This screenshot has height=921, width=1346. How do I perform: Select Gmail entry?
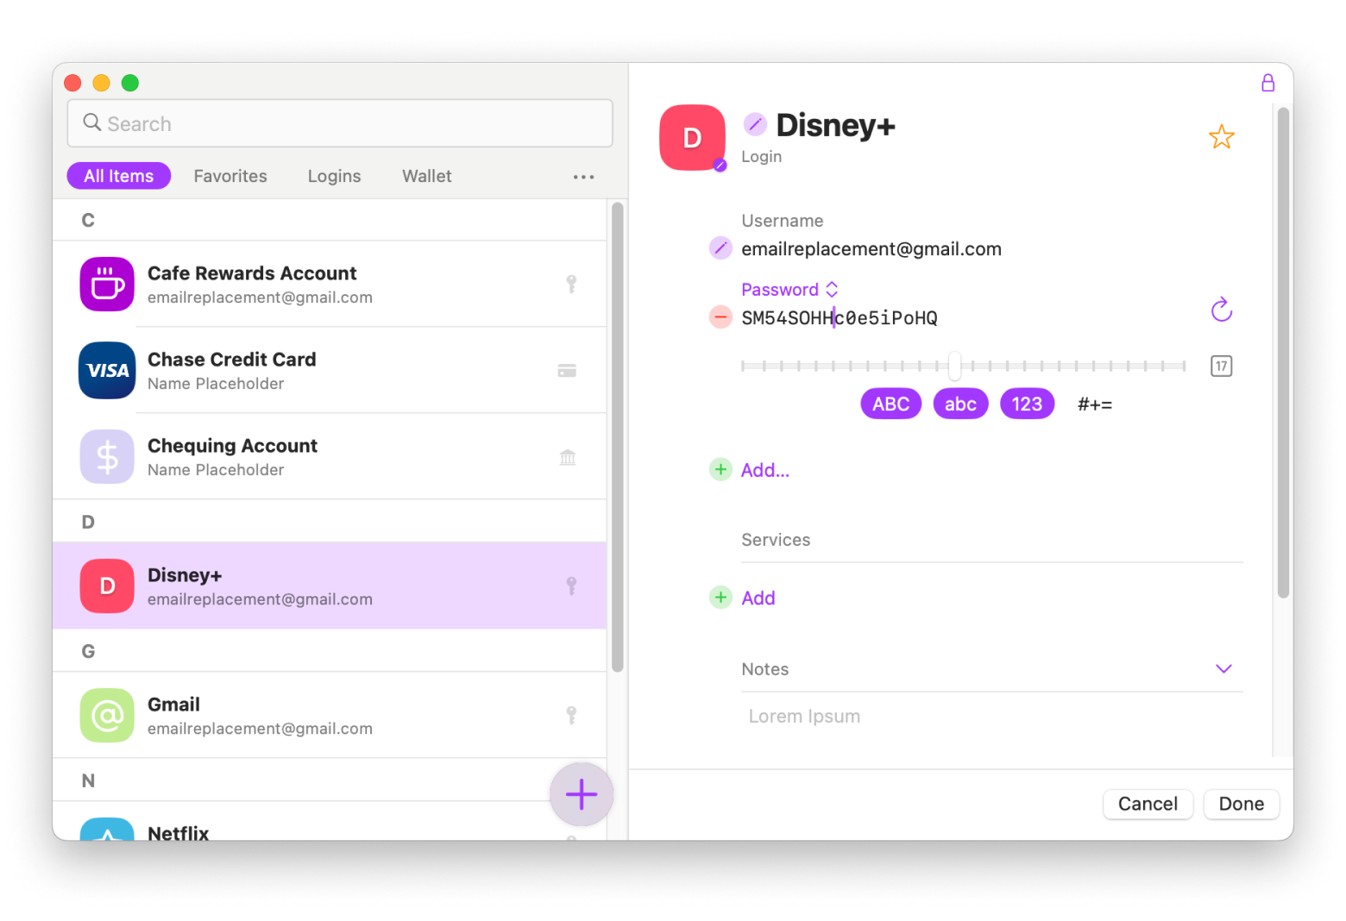[x=330, y=716]
